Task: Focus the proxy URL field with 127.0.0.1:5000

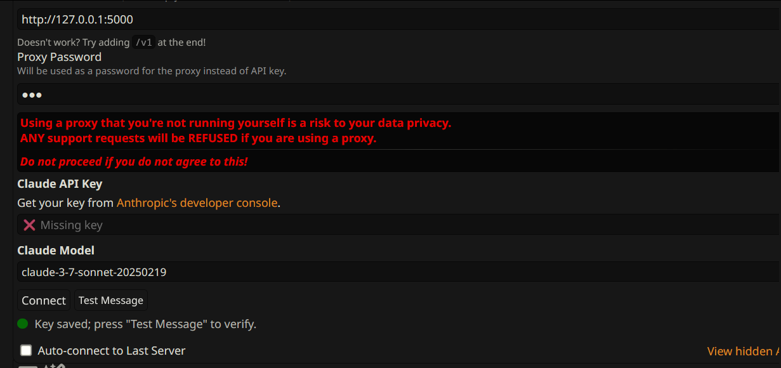Action: [399, 19]
